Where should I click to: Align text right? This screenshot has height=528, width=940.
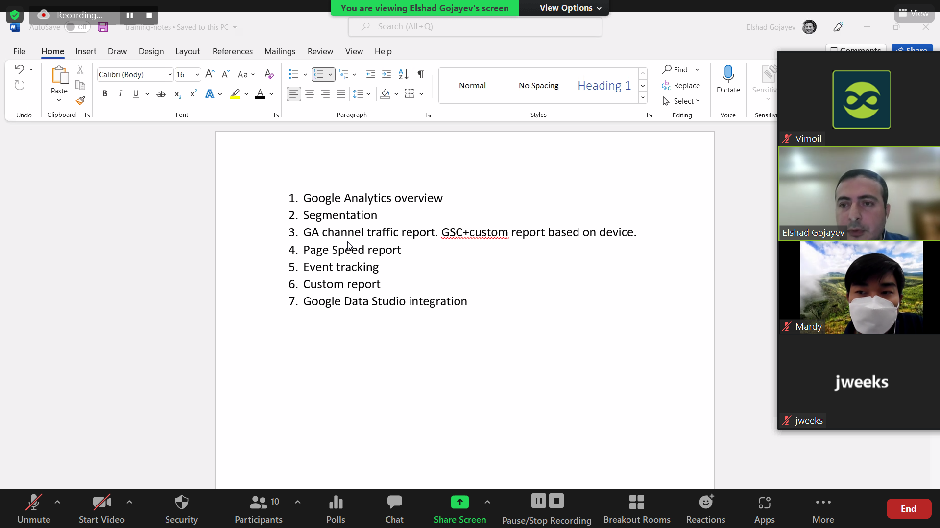[x=325, y=94]
